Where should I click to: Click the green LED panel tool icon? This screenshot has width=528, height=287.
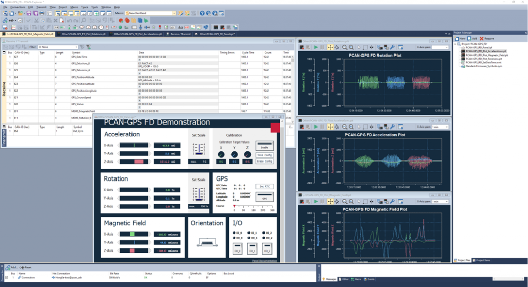pyautogui.click(x=120, y=27)
